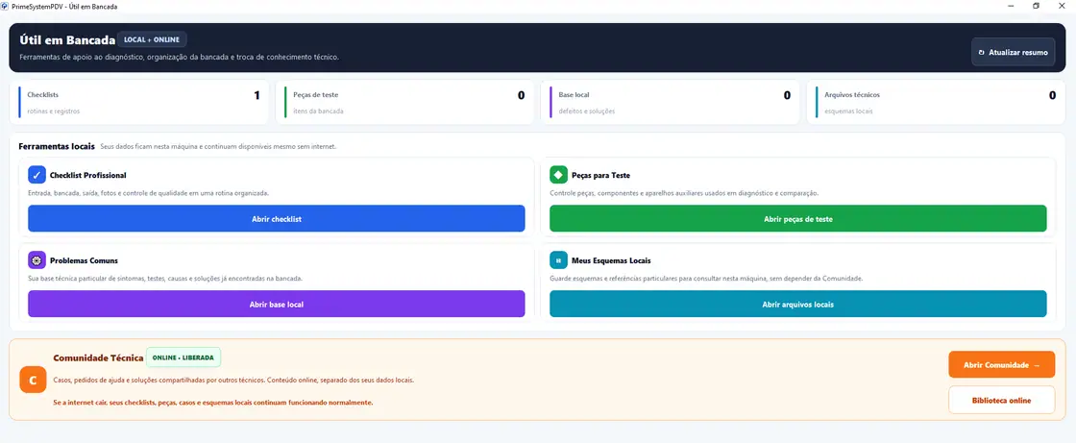Click the Abrir peças de teste button
1076x443 pixels.
tap(798, 218)
